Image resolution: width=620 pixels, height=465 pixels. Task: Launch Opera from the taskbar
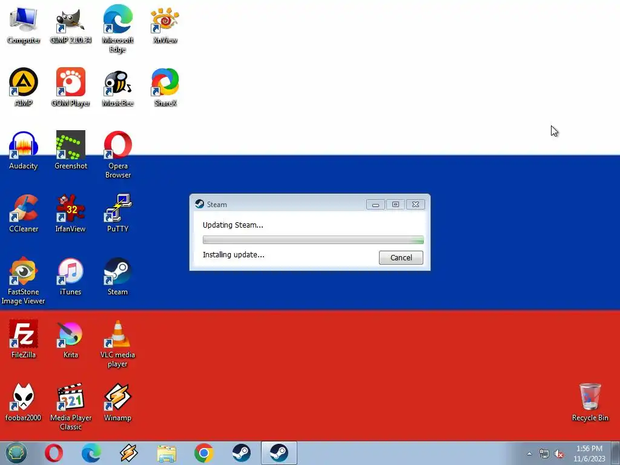[x=54, y=453]
